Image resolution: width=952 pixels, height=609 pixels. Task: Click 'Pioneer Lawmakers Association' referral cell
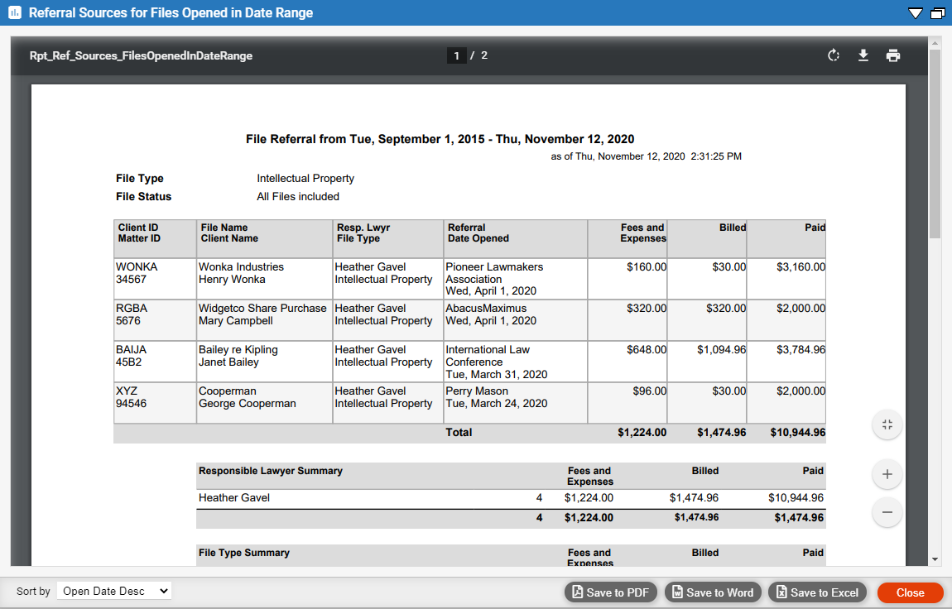(494, 273)
